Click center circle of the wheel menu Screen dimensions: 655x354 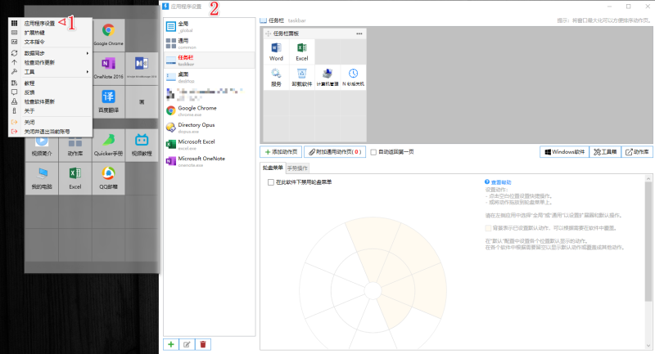point(373,290)
